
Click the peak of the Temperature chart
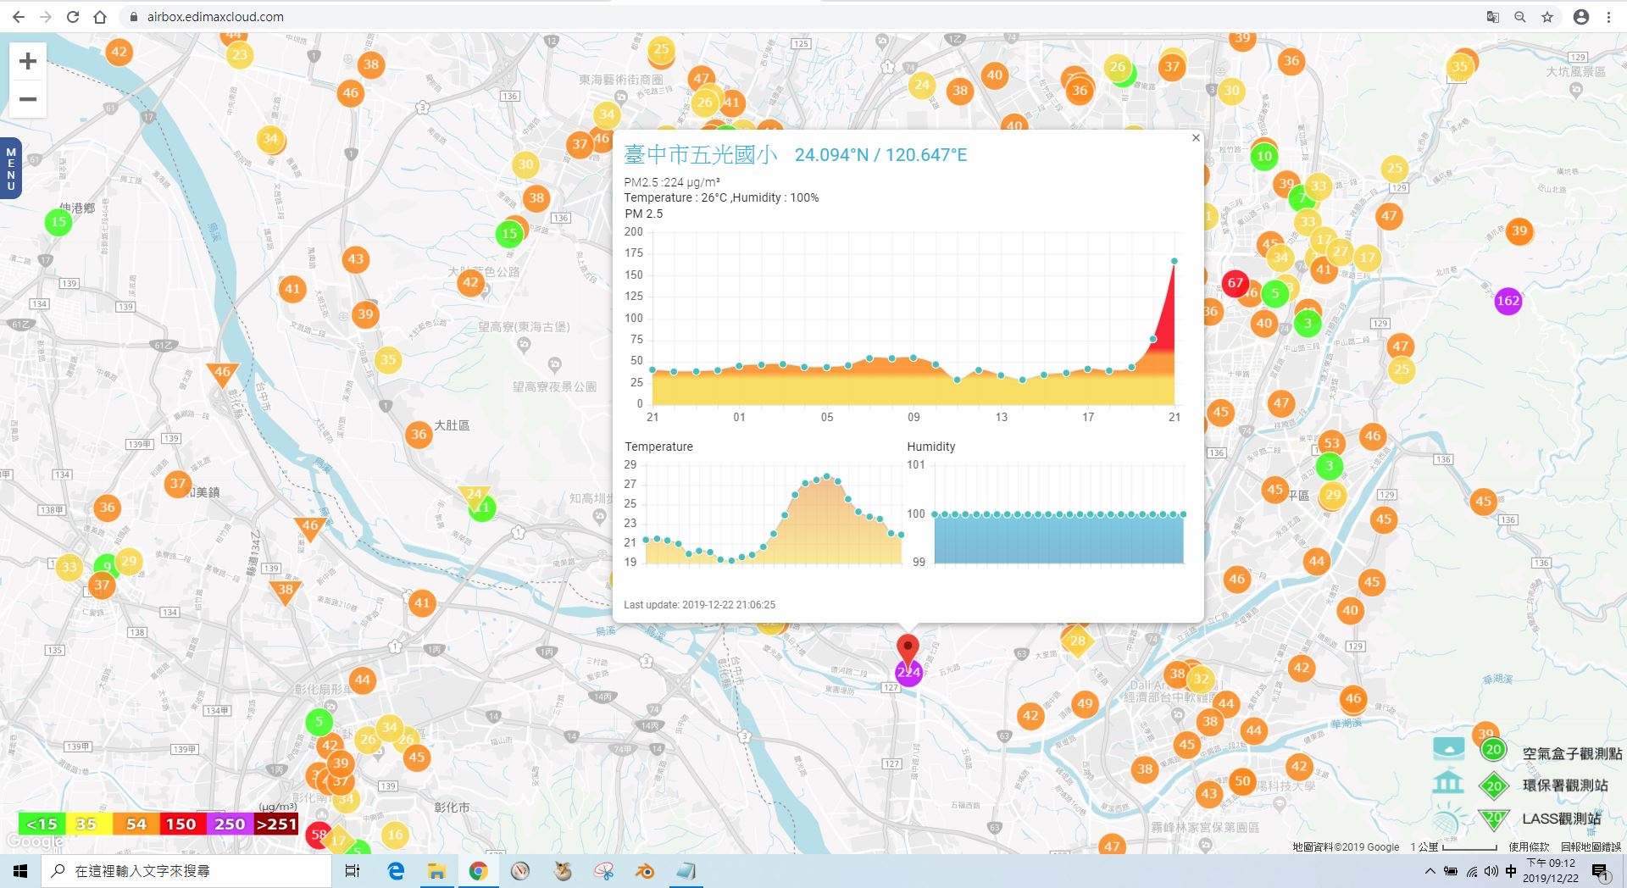coord(827,476)
